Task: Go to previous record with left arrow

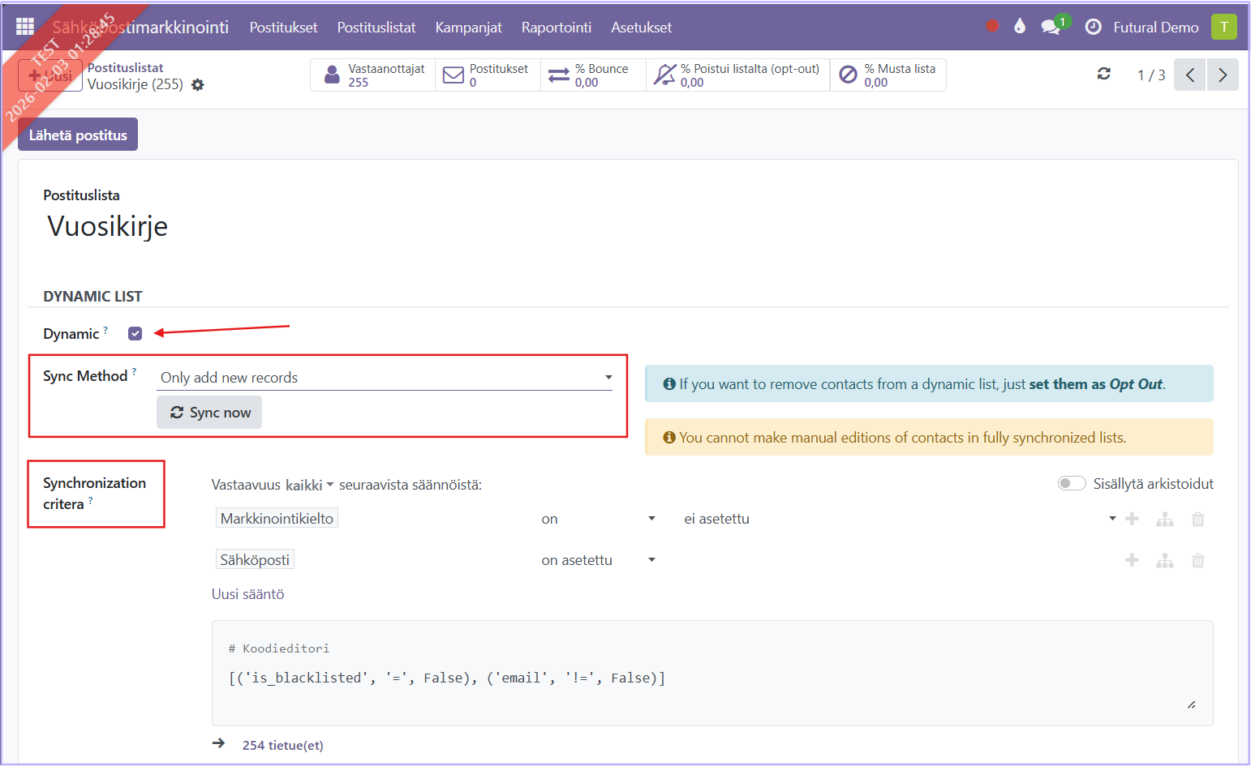Action: pos(1189,75)
